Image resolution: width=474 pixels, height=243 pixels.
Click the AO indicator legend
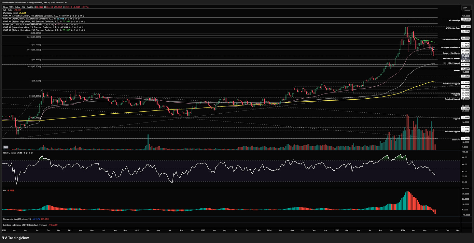point(4,190)
